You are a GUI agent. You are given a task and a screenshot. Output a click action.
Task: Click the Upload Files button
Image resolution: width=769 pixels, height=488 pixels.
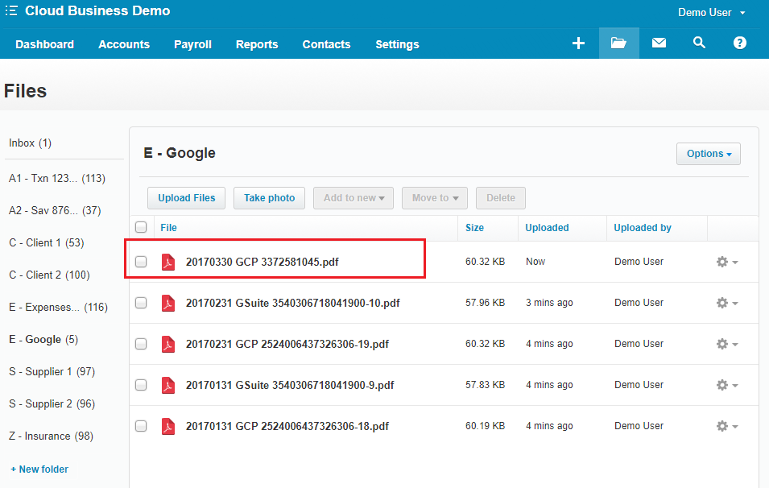click(x=186, y=198)
